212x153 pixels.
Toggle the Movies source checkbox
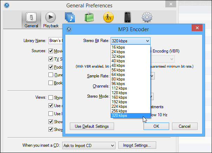[x=51, y=51]
